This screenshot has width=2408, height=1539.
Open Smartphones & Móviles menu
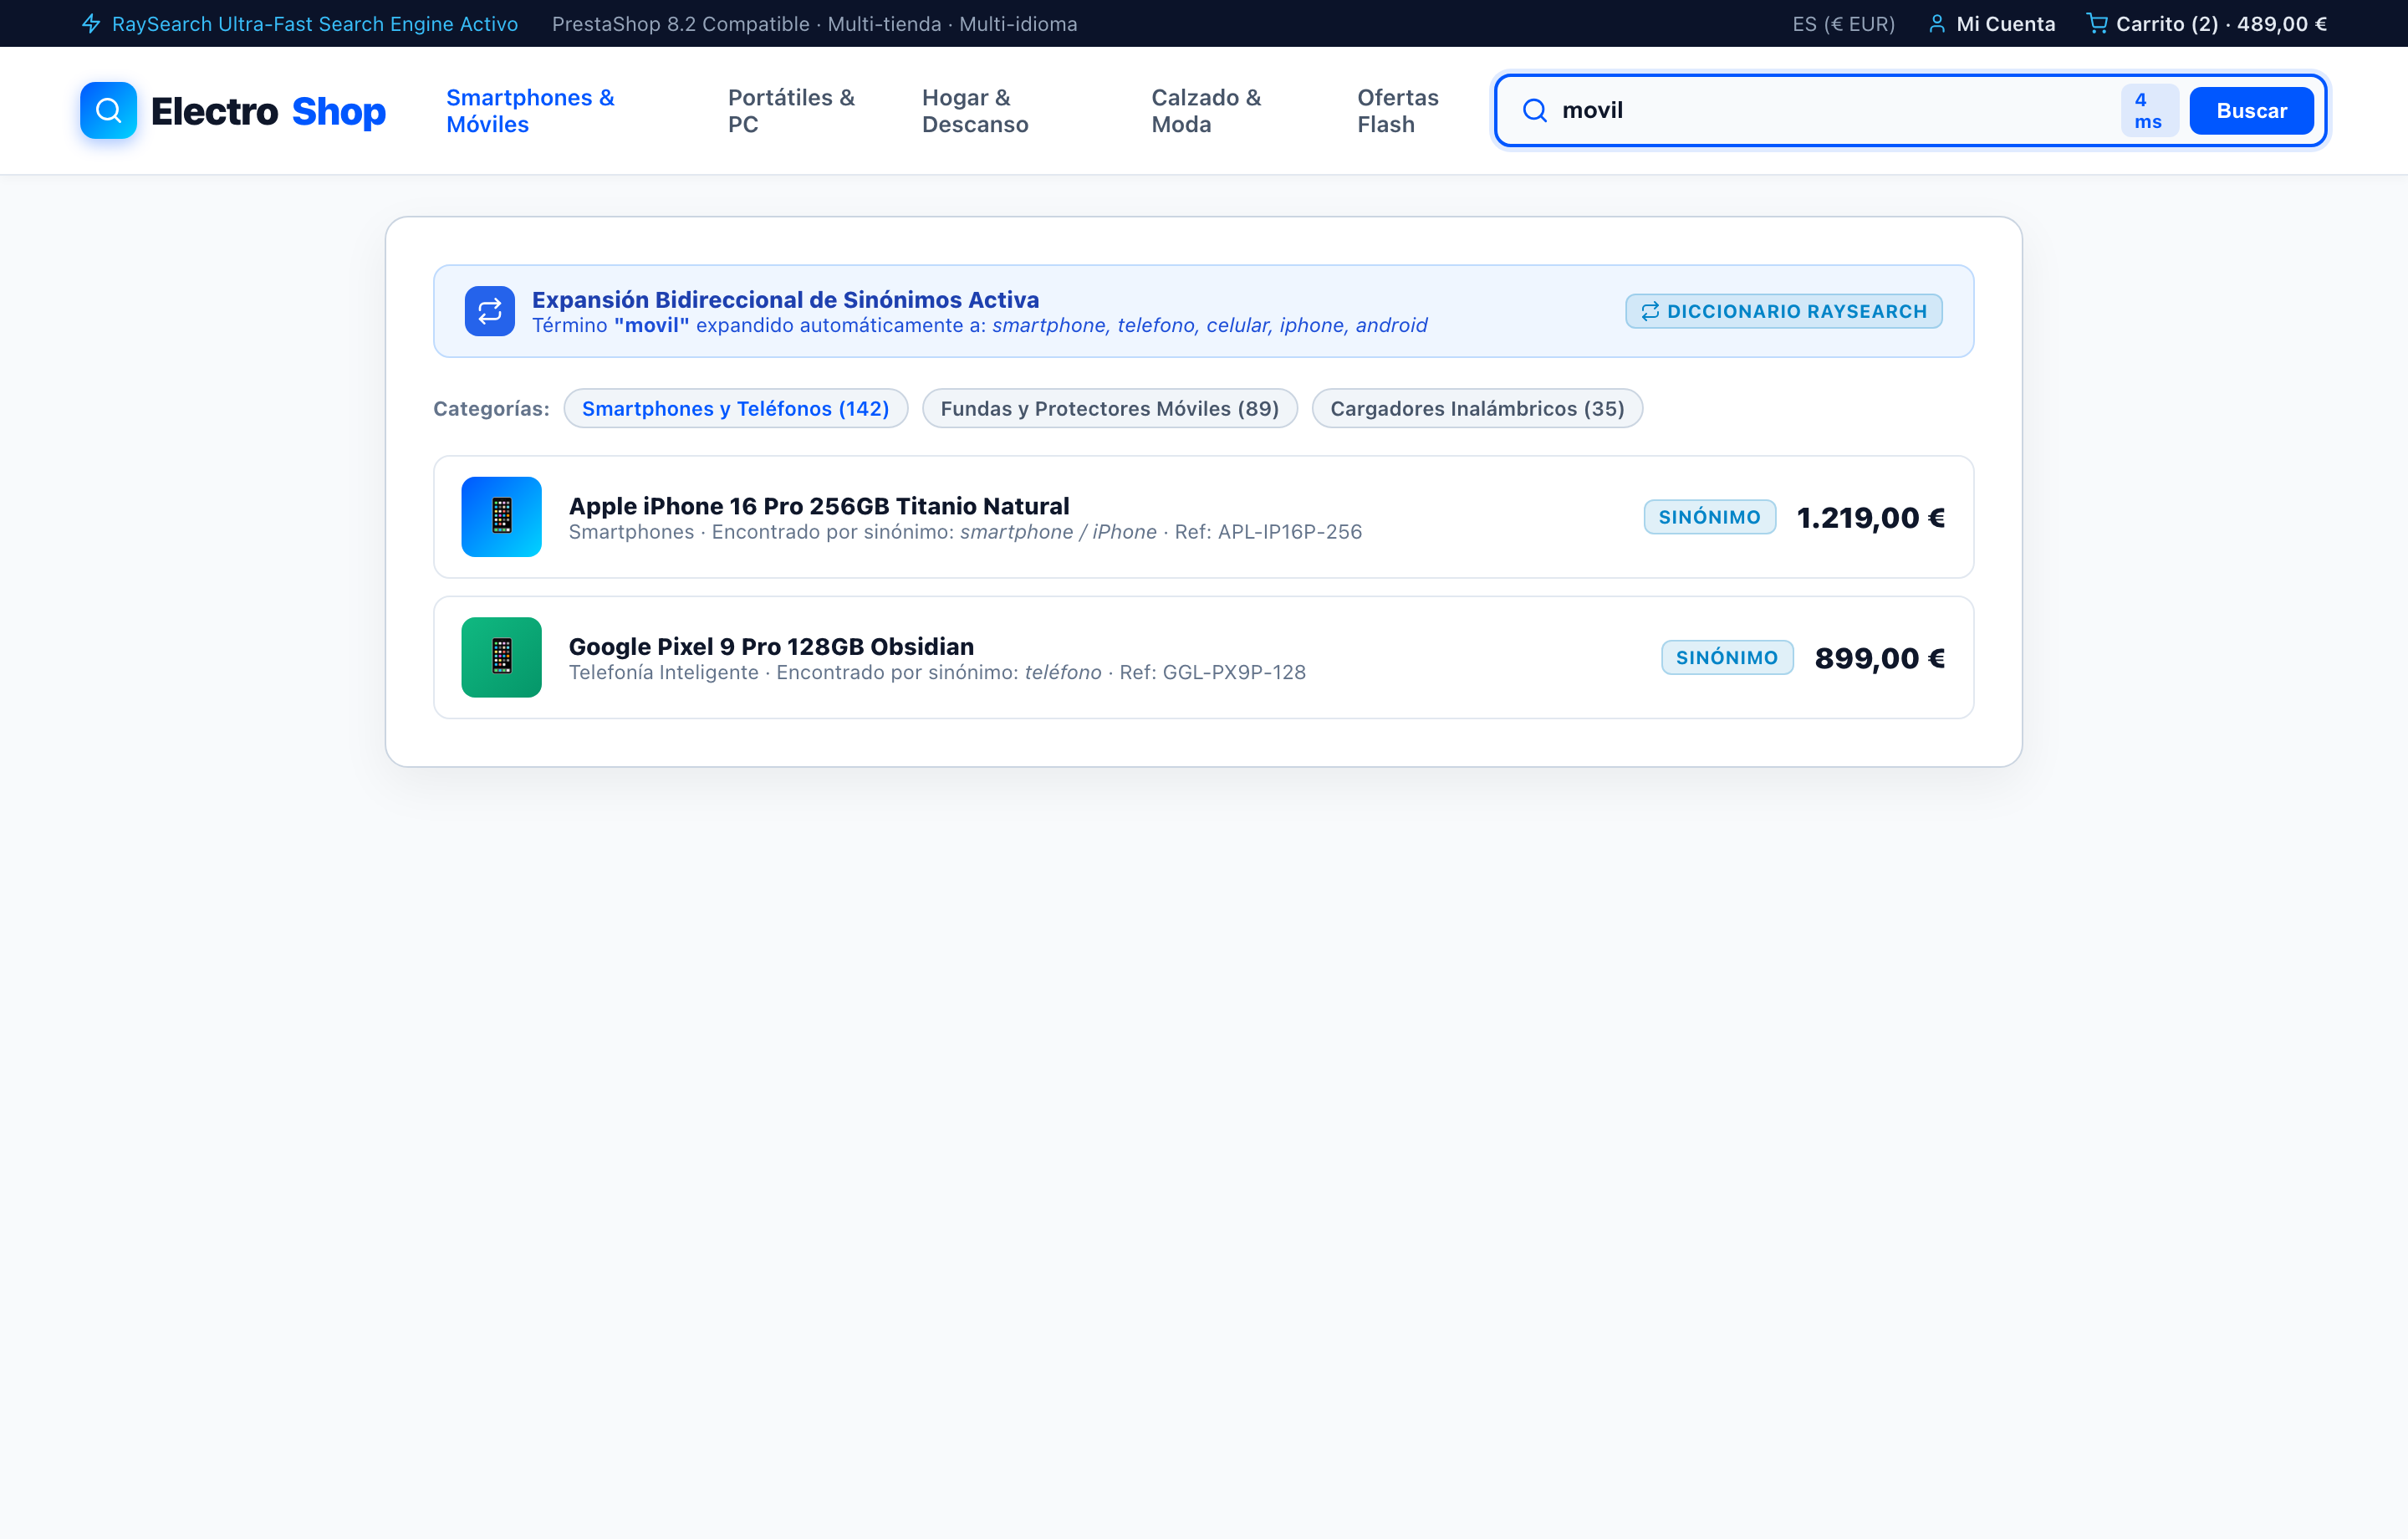(530, 111)
